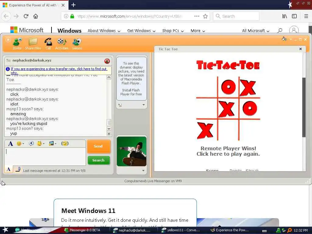Click the Firefox address bar URL
Screen dimensions: 312x234
coord(129,16)
